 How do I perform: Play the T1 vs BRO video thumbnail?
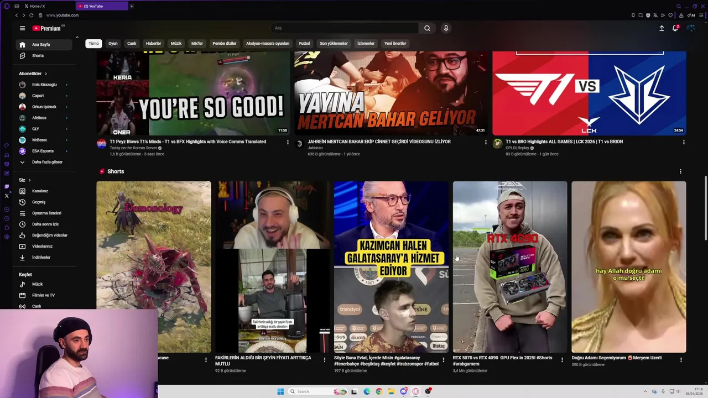pos(589,93)
